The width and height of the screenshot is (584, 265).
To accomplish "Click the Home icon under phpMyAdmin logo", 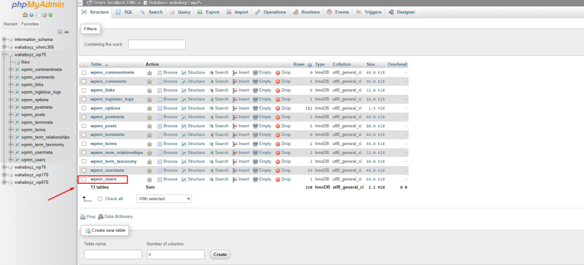I will click(25, 15).
